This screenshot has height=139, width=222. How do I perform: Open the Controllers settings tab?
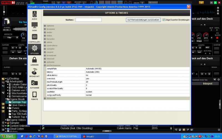pos(34,38)
